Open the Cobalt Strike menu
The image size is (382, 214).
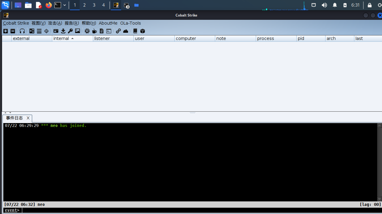pyautogui.click(x=16, y=23)
